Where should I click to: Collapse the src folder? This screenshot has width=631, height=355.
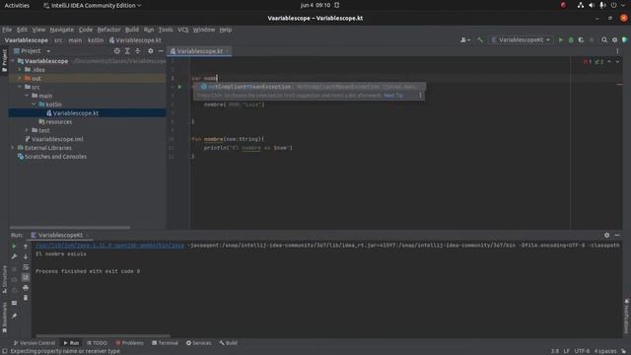[x=20, y=87]
